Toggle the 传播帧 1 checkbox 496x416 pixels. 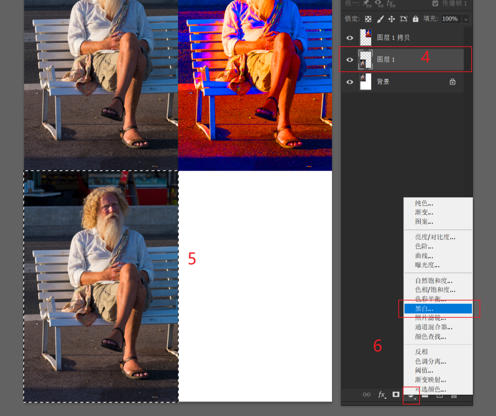click(435, 4)
